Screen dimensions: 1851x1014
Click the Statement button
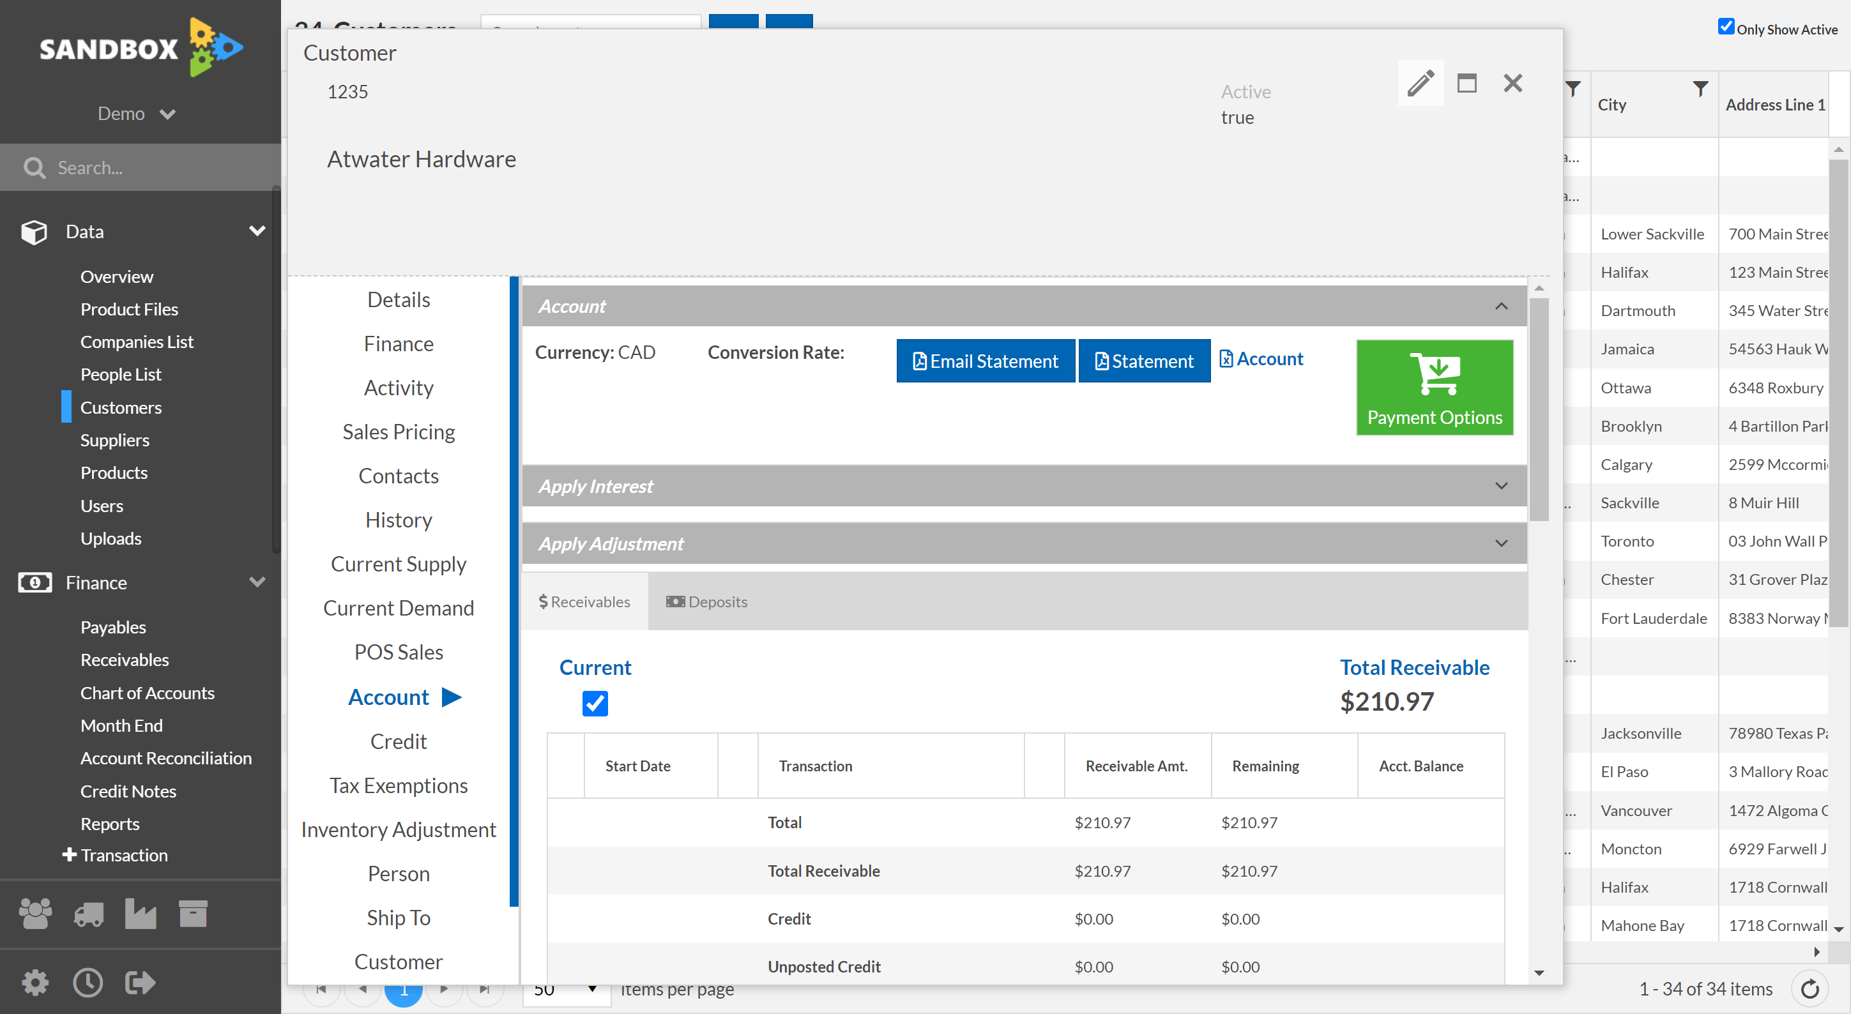(1144, 361)
